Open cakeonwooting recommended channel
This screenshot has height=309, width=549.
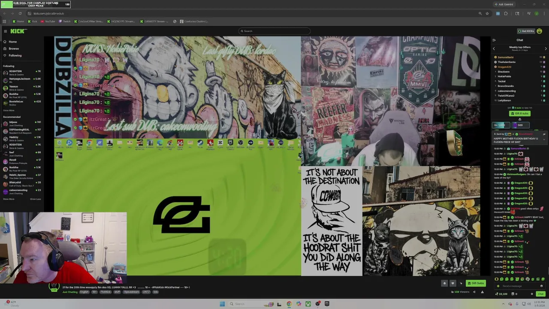click(x=21, y=191)
